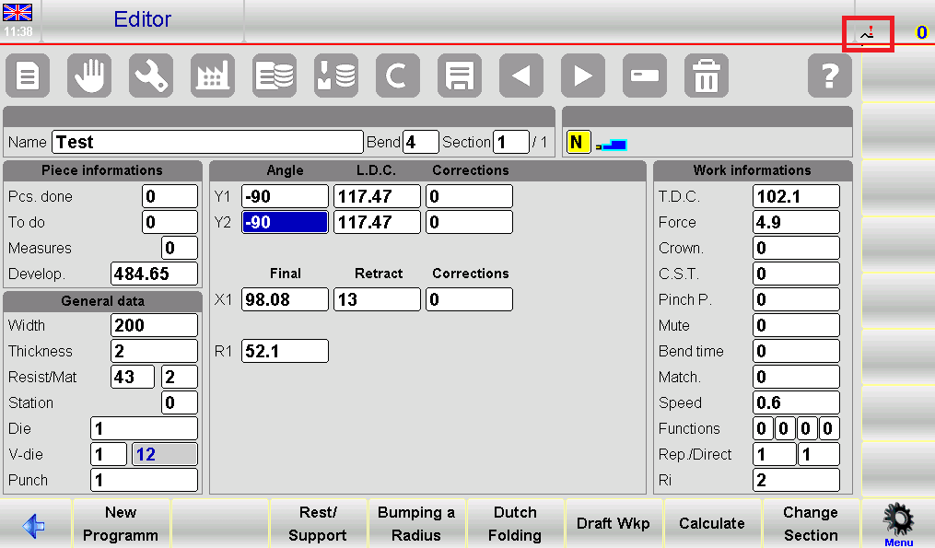The image size is (935, 548).
Task: Open the wrench settings tool
Action: pos(151,76)
